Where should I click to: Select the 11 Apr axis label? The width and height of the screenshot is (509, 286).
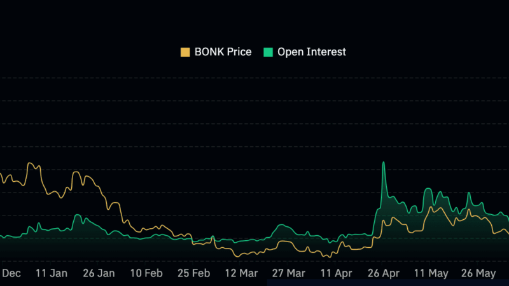[x=336, y=273]
